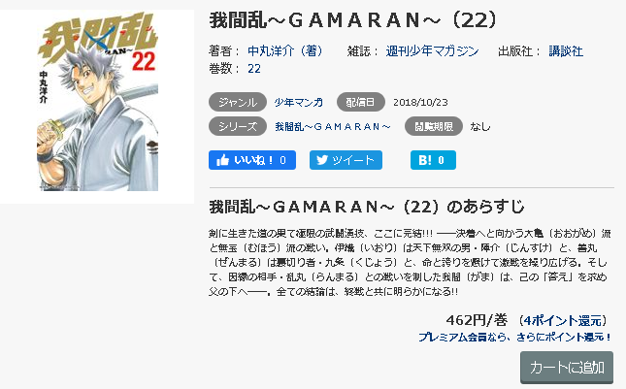Click the Twitter bird icon
The height and width of the screenshot is (389, 626).
pos(322,160)
